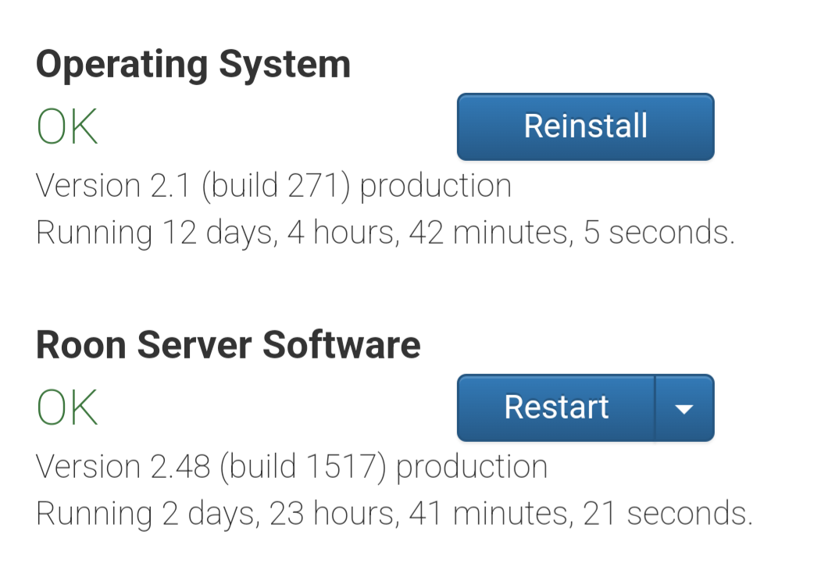Open the Restart dropdown arrow
Viewport: 839px width, 577px height.
click(684, 408)
